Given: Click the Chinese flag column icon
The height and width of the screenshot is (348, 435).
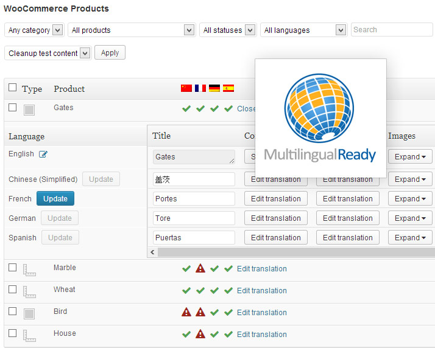Looking at the screenshot, I should [x=186, y=88].
